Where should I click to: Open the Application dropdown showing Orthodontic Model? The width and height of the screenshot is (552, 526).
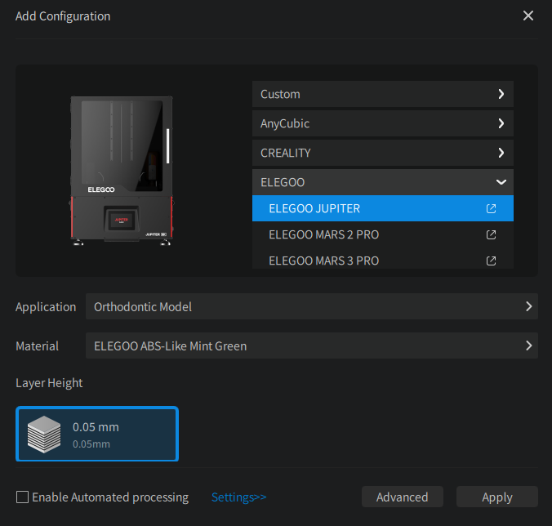click(311, 306)
